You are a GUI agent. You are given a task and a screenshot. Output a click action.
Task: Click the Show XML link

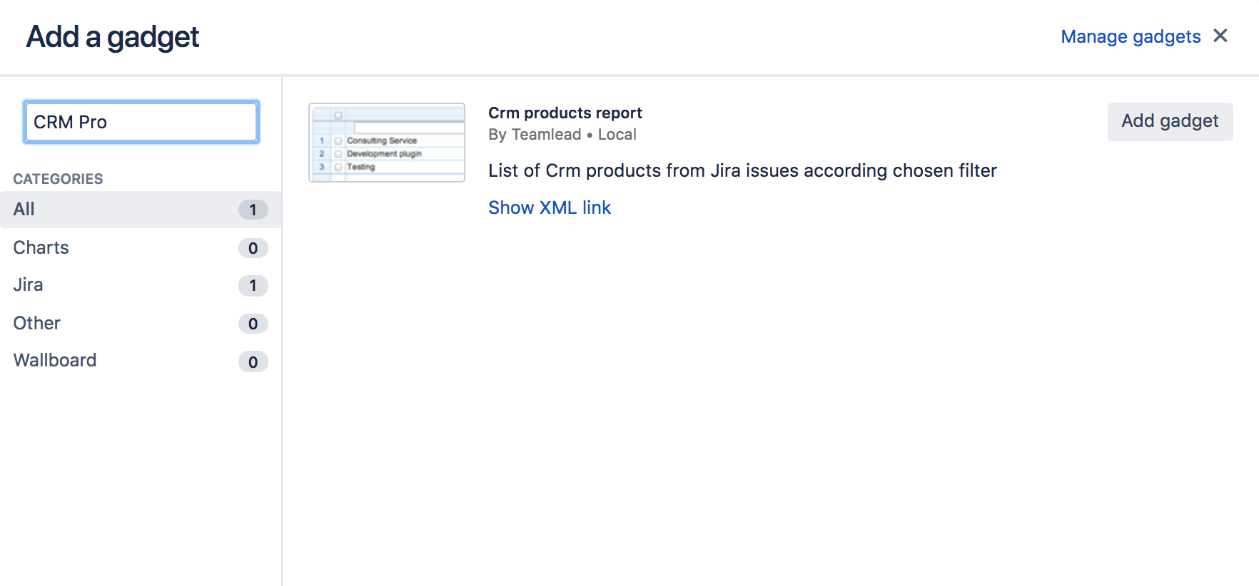point(550,207)
